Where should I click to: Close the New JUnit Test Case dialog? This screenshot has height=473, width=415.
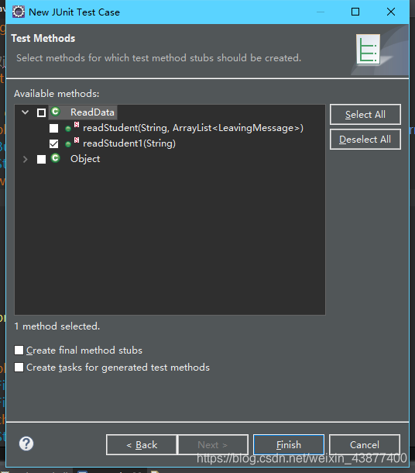pos(391,12)
